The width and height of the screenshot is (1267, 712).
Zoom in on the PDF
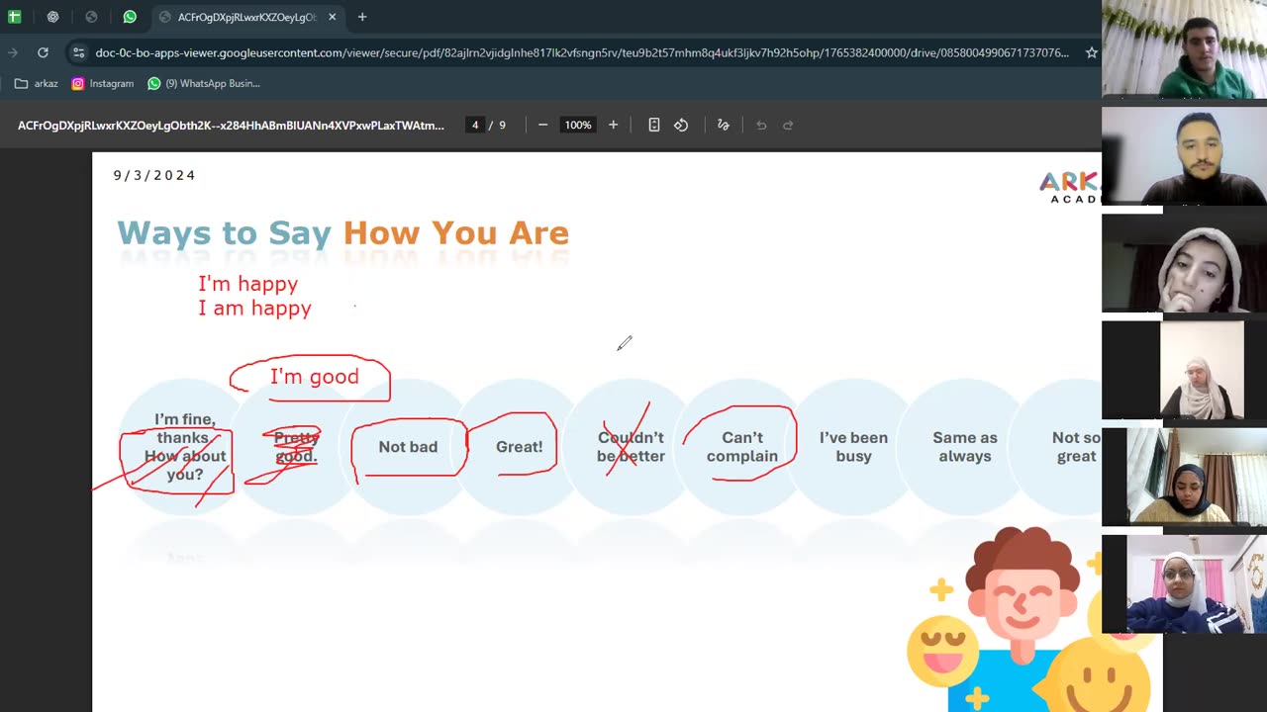coord(613,125)
